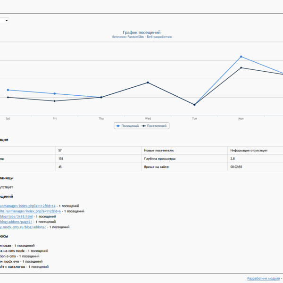This screenshot has height=283, width=283.
Task: Select the blue Посещений point at Mon
Action: coord(241,57)
